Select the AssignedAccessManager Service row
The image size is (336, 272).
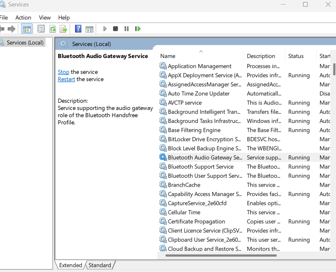click(245, 84)
